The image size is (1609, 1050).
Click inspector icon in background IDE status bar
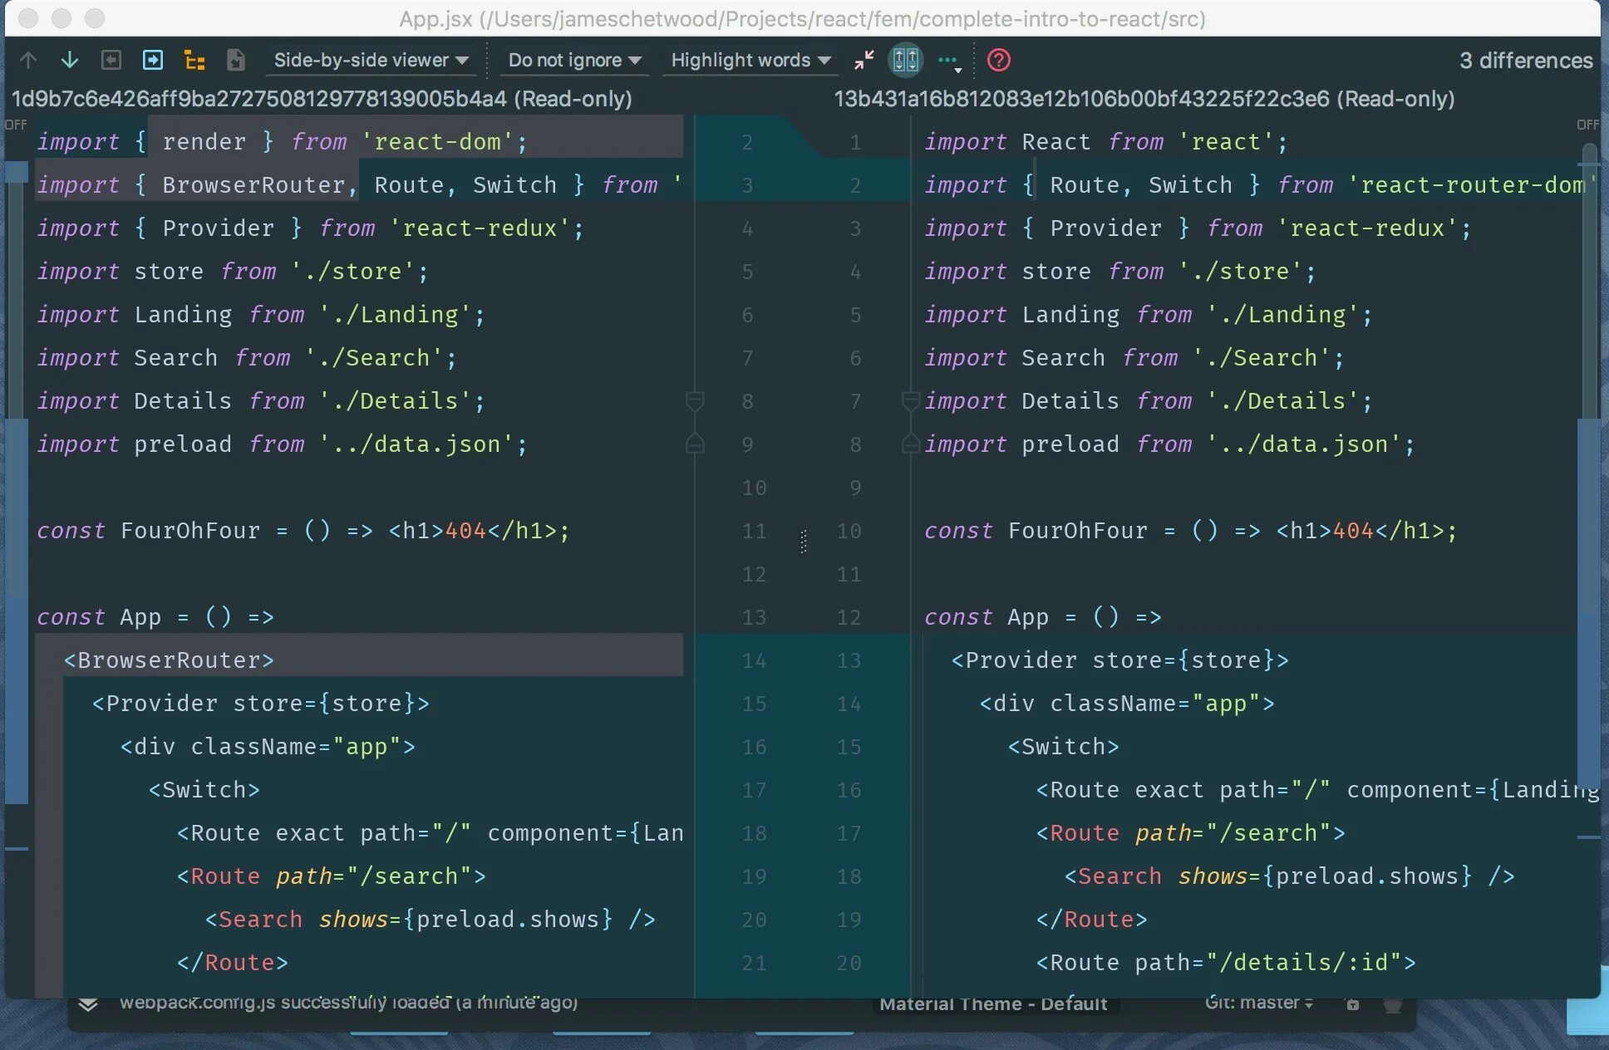1393,1005
